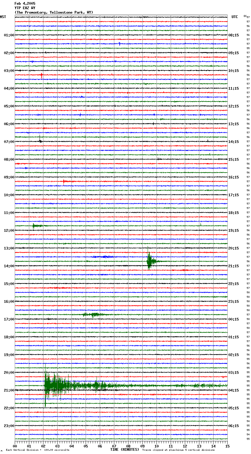Select the 07:00 MST time label
This screenshot has width=251, height=454.
[x=9, y=142]
